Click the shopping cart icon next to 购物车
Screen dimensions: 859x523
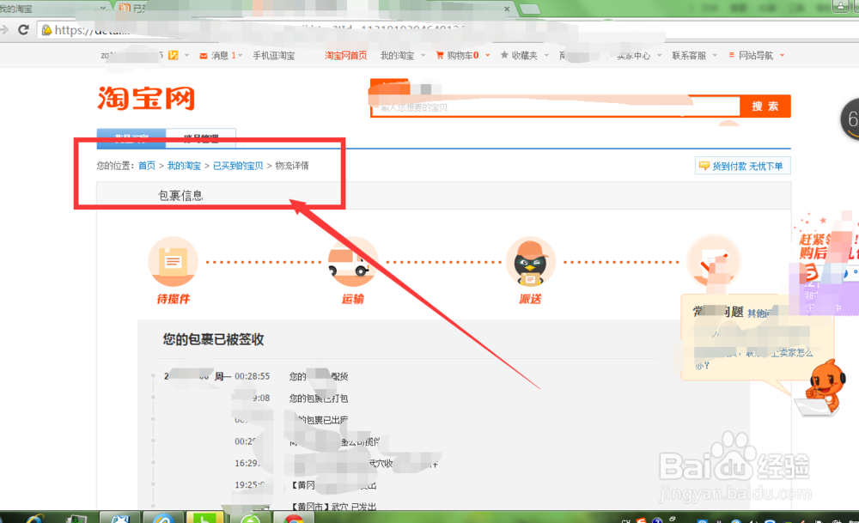tap(439, 55)
